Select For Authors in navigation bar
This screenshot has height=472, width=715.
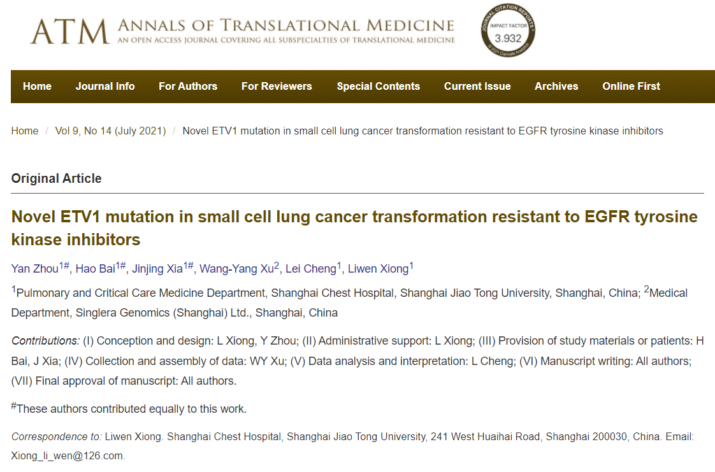[x=188, y=87]
